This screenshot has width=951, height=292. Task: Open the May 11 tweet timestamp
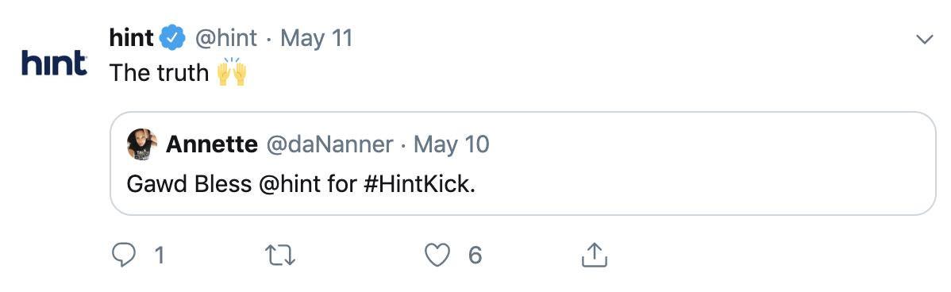pyautogui.click(x=316, y=39)
